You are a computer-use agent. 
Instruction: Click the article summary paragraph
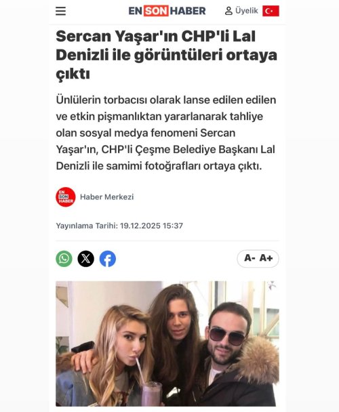point(166,133)
